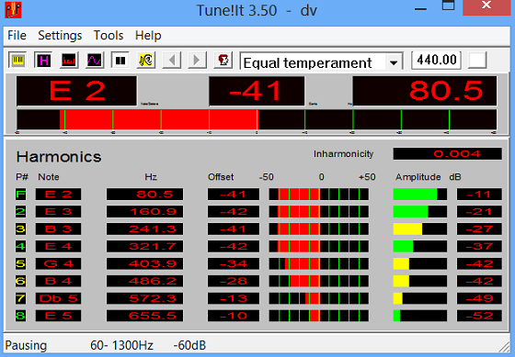515x357 pixels.
Task: Click the window resize grip corner
Action: coord(504,347)
